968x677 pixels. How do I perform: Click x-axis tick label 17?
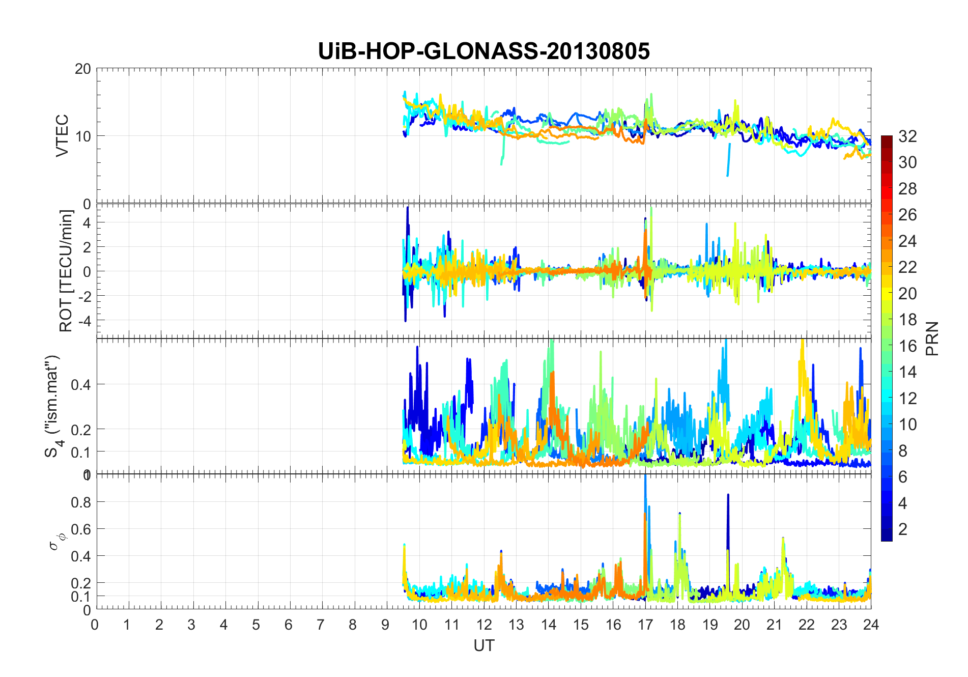(x=645, y=625)
